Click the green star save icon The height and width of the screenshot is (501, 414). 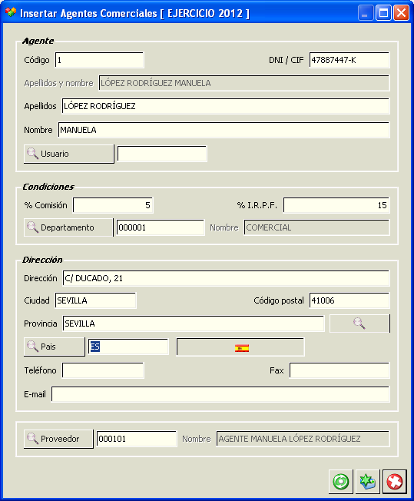click(367, 481)
